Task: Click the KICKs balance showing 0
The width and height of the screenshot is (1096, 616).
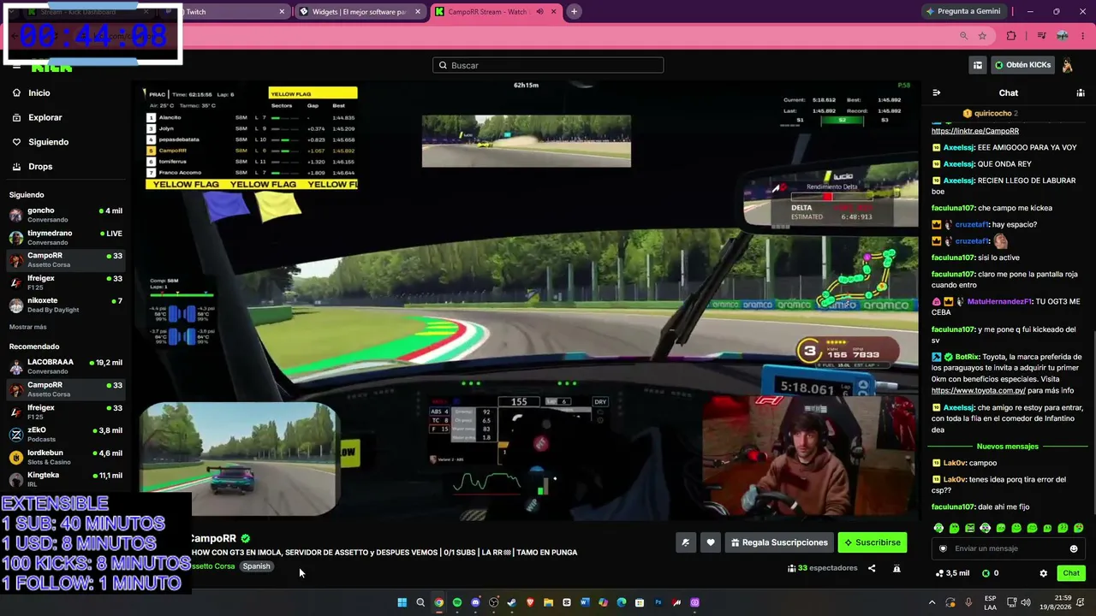Action: (x=991, y=573)
